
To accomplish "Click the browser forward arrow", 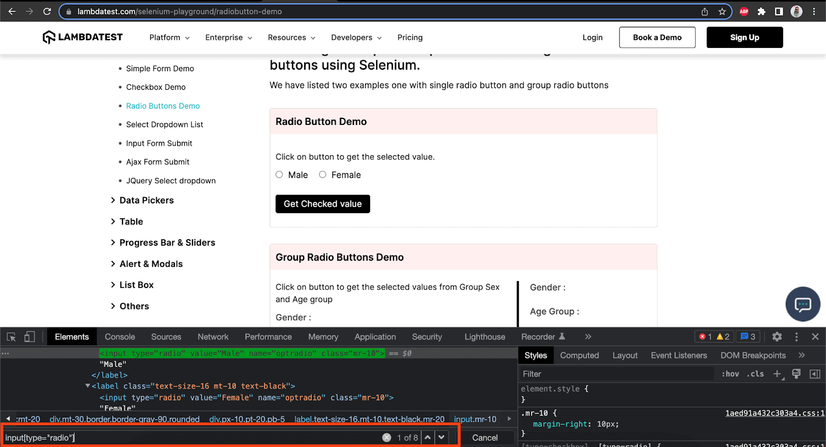I will click(29, 11).
